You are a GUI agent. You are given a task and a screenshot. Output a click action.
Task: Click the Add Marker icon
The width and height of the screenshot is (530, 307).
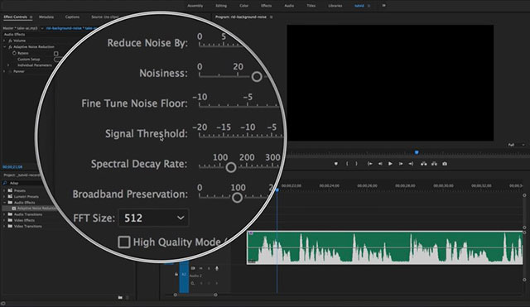335,164
